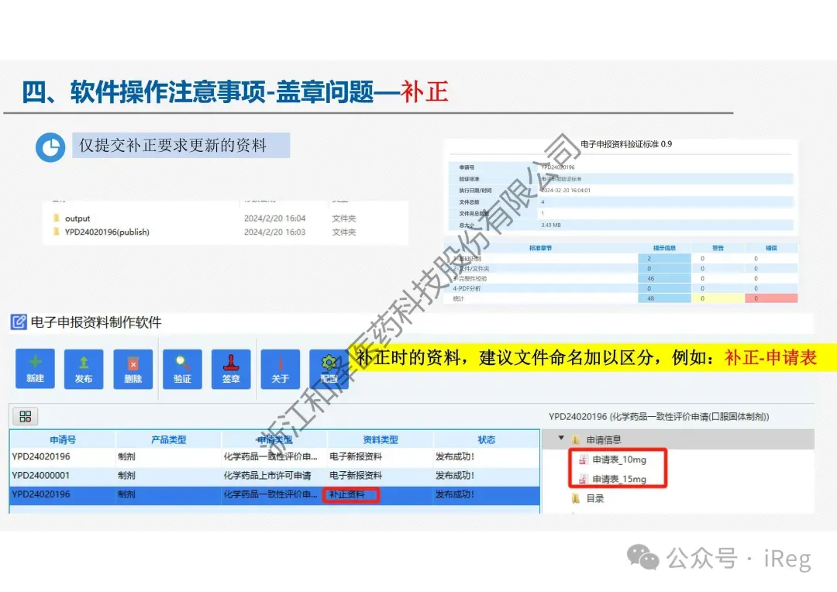
Task: Click the WeChat logo beside 公众号
Action: coord(642,558)
